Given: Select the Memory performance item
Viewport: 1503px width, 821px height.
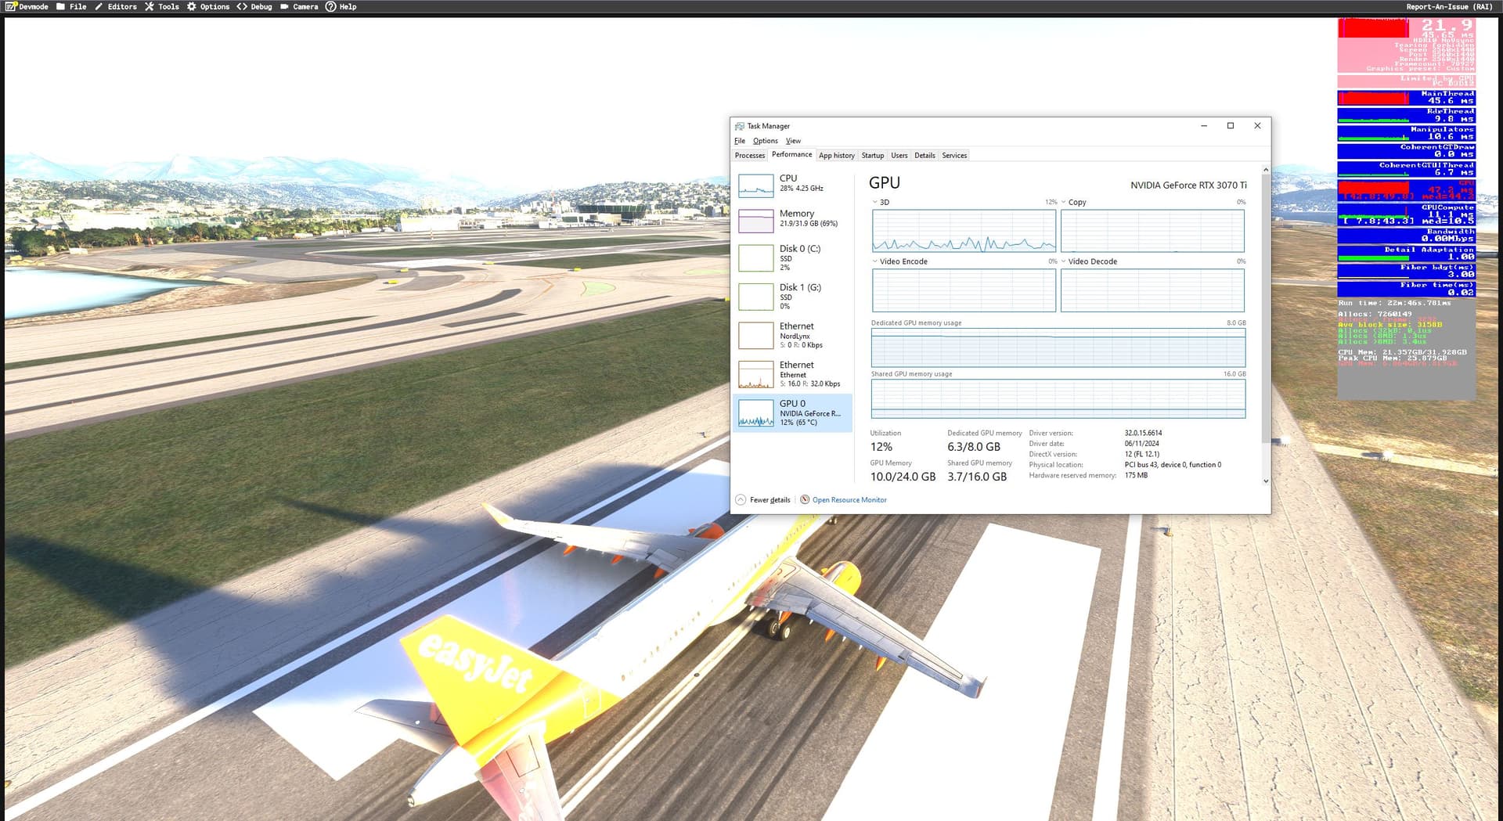Looking at the screenshot, I should tap(792, 220).
